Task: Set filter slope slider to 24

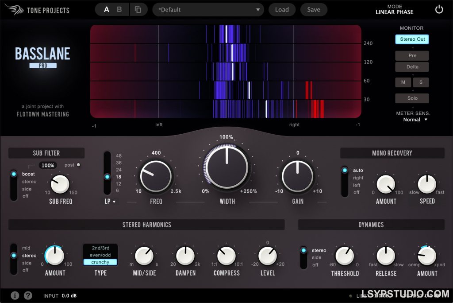Action: click(107, 170)
